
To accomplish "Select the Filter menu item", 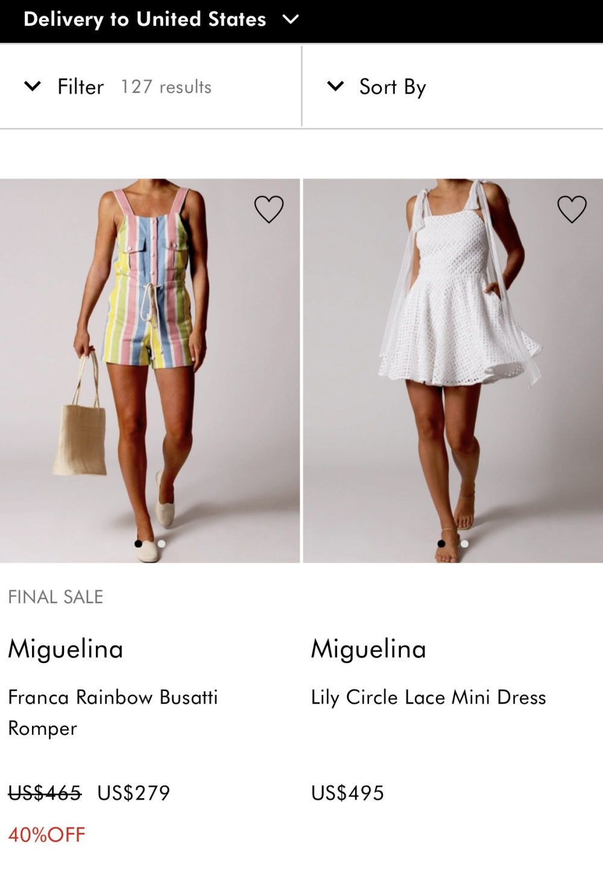I will [x=79, y=86].
